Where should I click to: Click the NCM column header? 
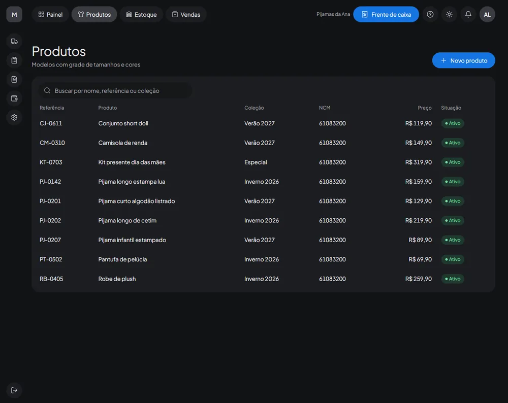(325, 108)
